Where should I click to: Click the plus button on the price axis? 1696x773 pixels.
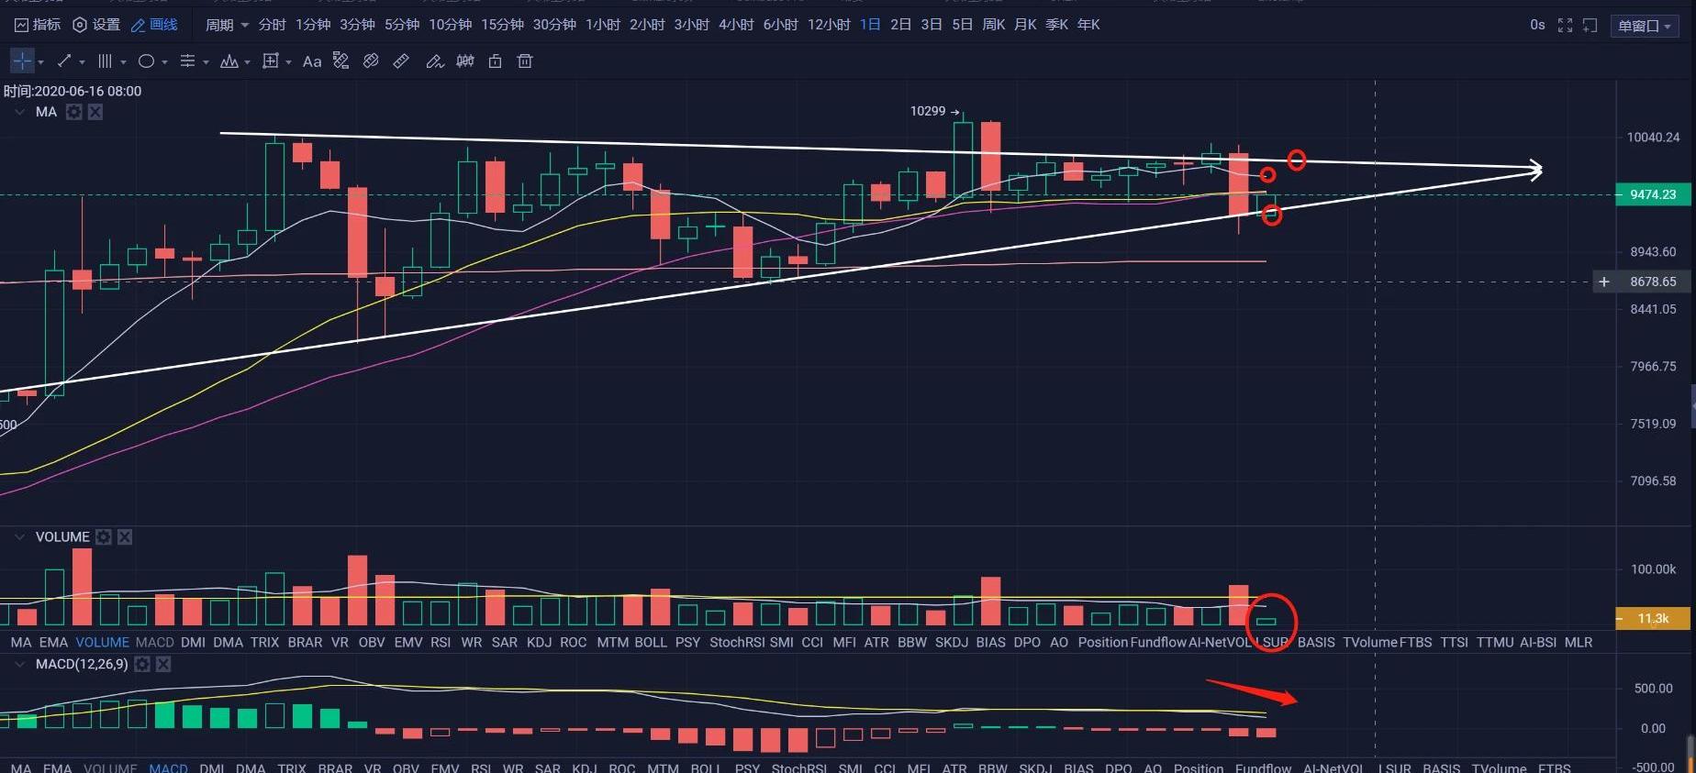click(1603, 282)
